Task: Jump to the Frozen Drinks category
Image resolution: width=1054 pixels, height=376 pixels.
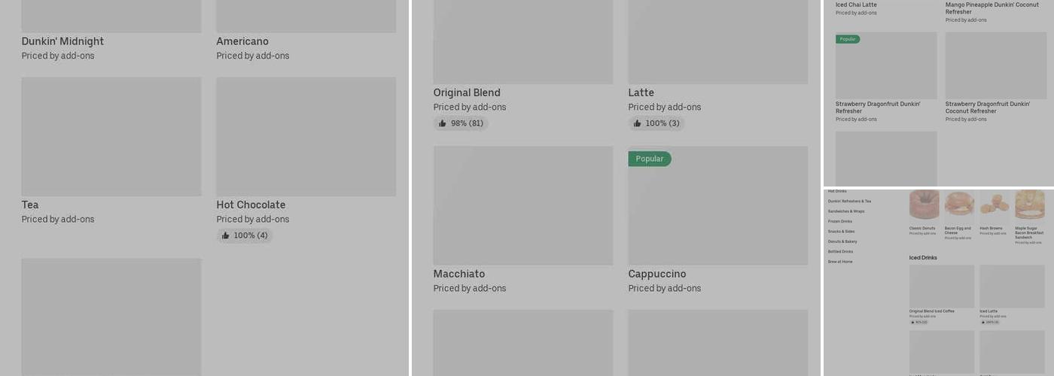Action: point(840,221)
